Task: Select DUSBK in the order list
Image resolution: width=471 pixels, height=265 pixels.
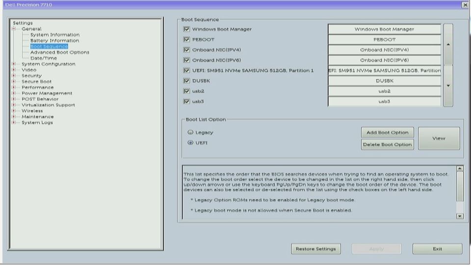Action: (385, 81)
